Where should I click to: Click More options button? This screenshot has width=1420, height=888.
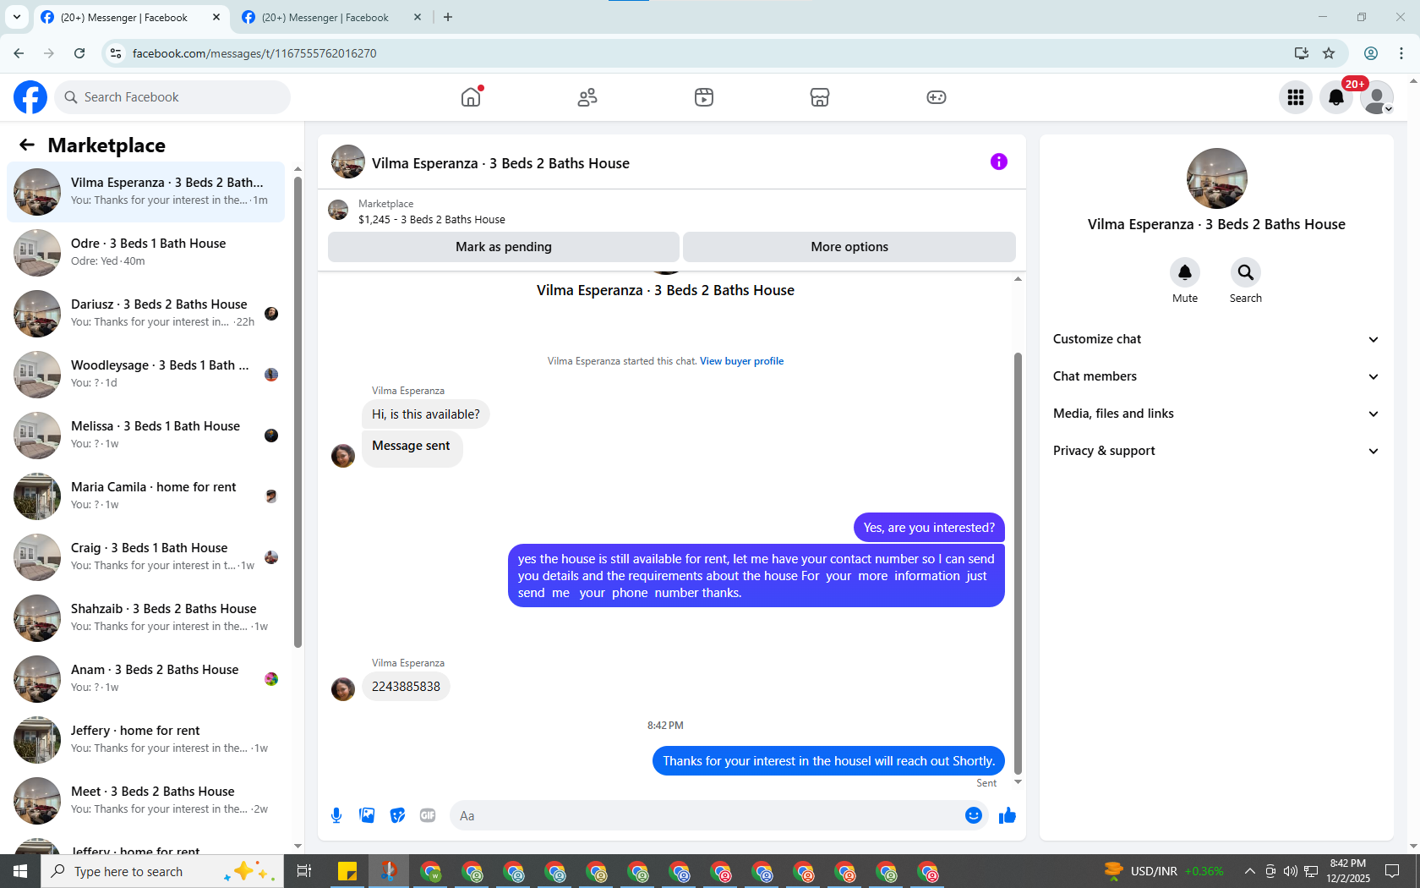click(x=849, y=247)
